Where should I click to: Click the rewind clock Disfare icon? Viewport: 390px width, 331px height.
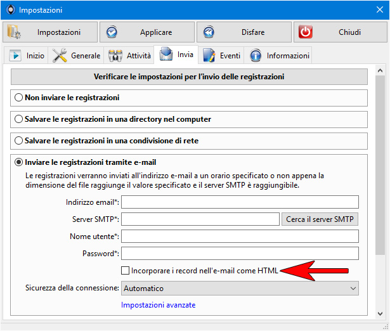click(x=209, y=32)
